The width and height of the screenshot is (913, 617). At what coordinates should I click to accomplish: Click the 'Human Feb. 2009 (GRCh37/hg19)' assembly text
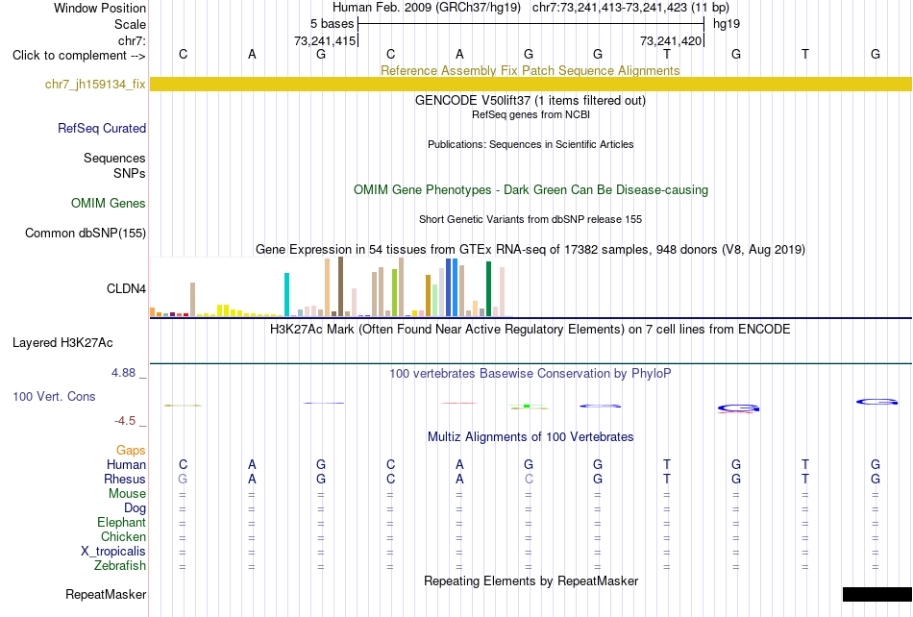(x=427, y=8)
